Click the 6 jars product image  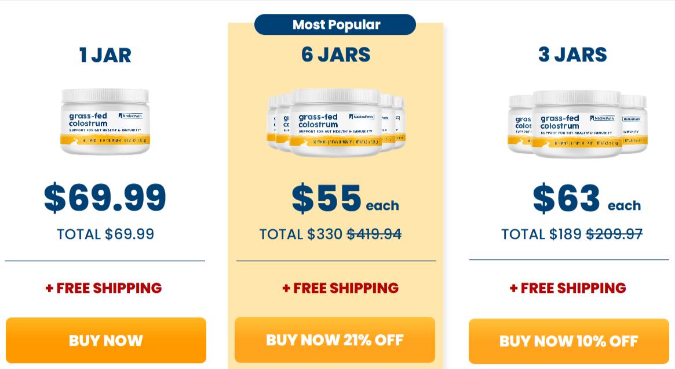point(335,122)
